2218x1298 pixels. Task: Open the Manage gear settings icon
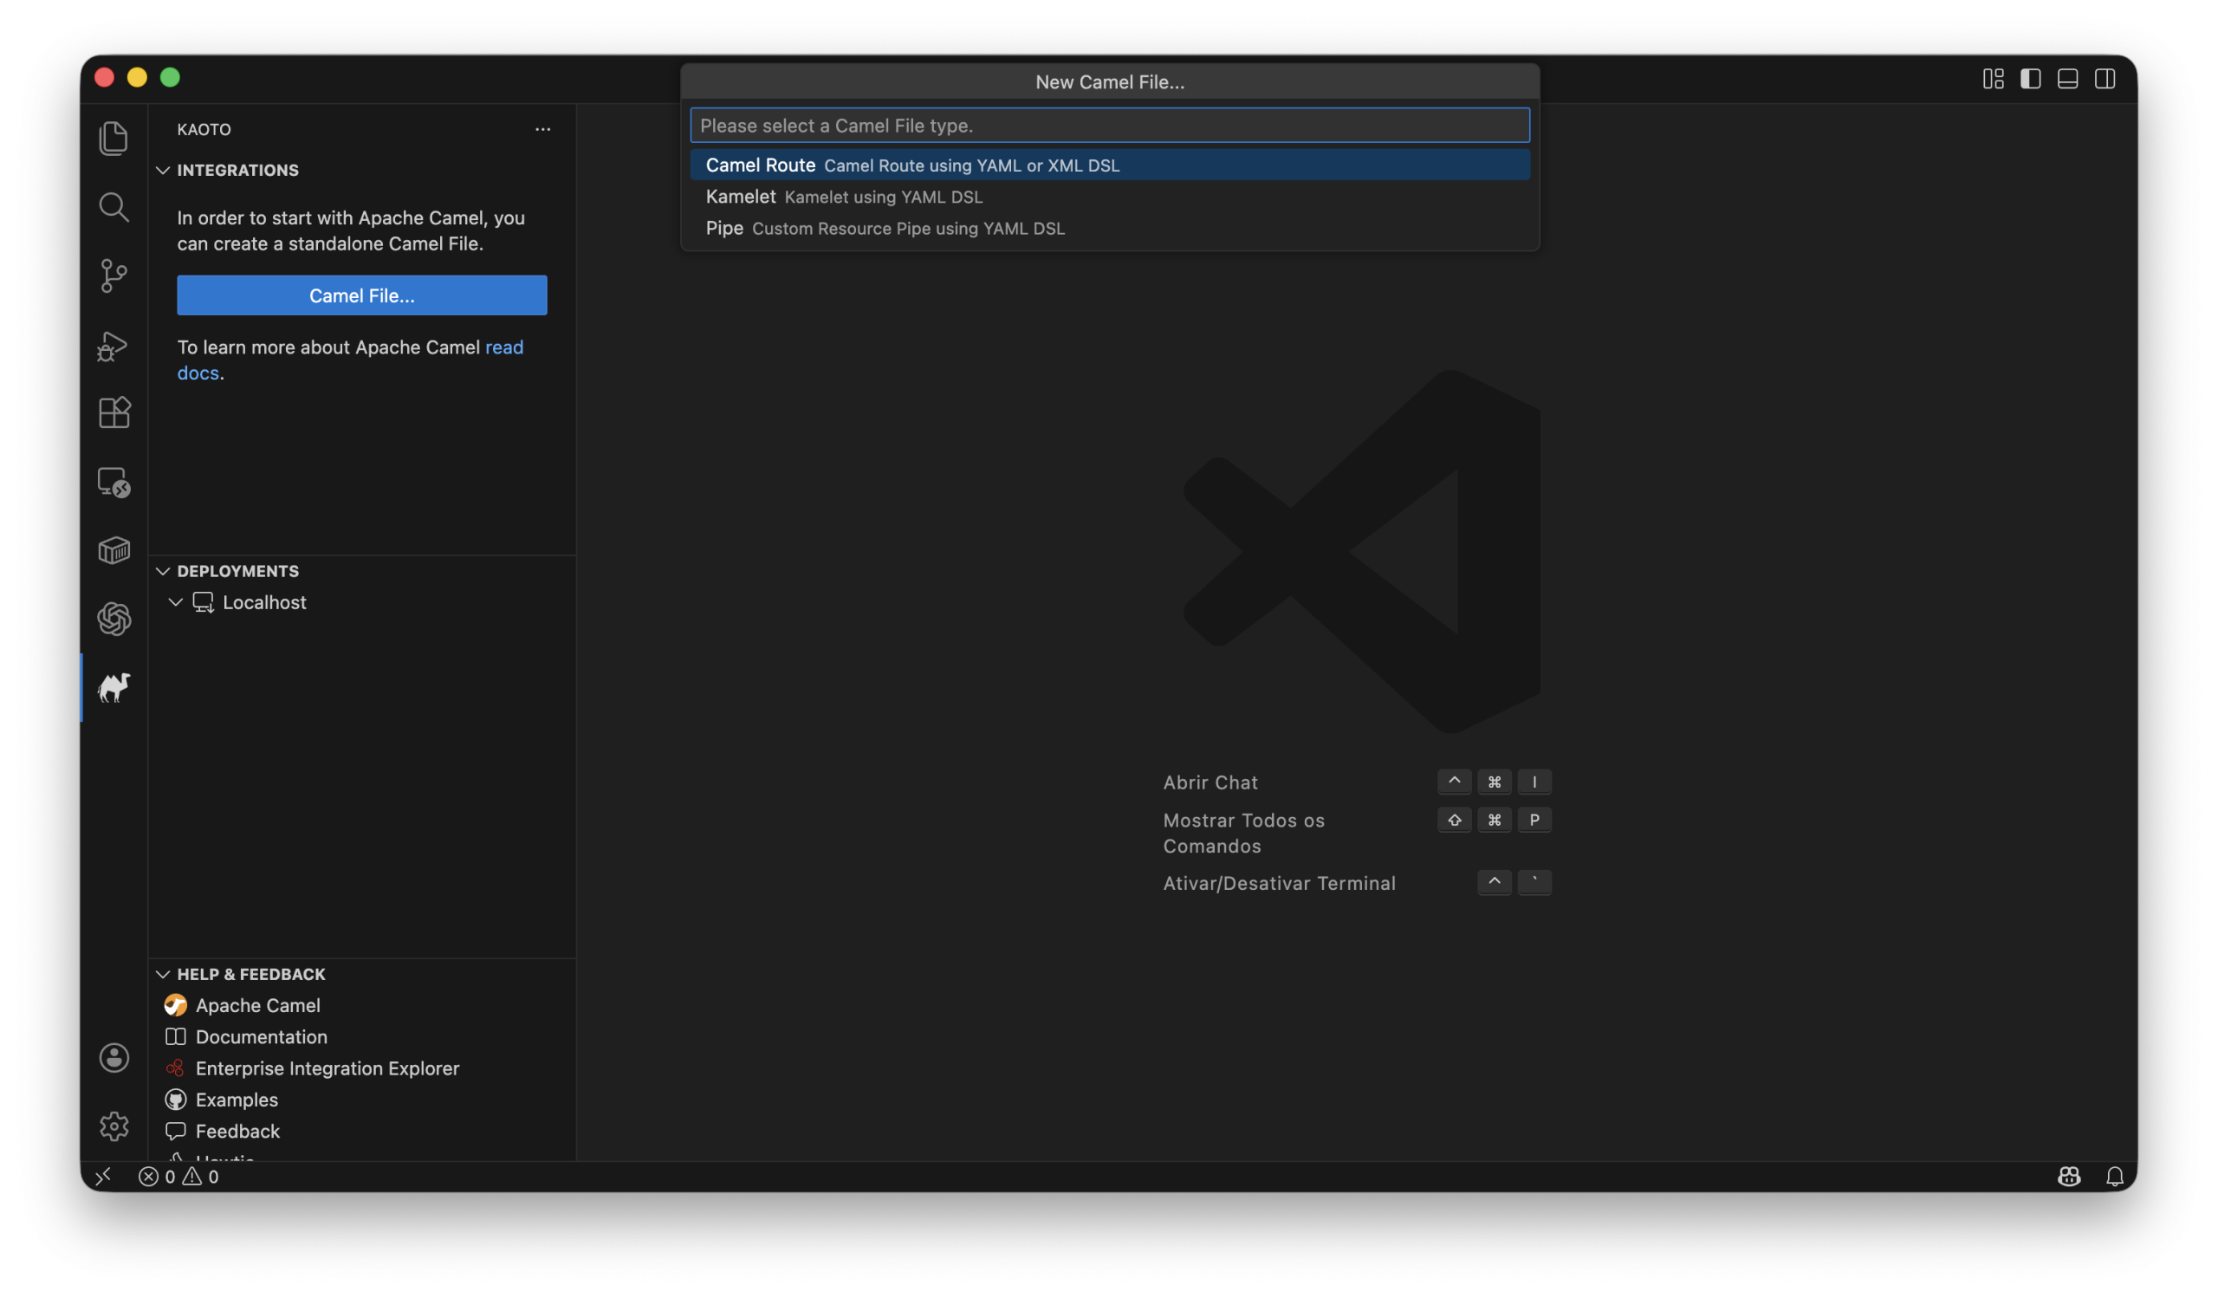point(113,1126)
